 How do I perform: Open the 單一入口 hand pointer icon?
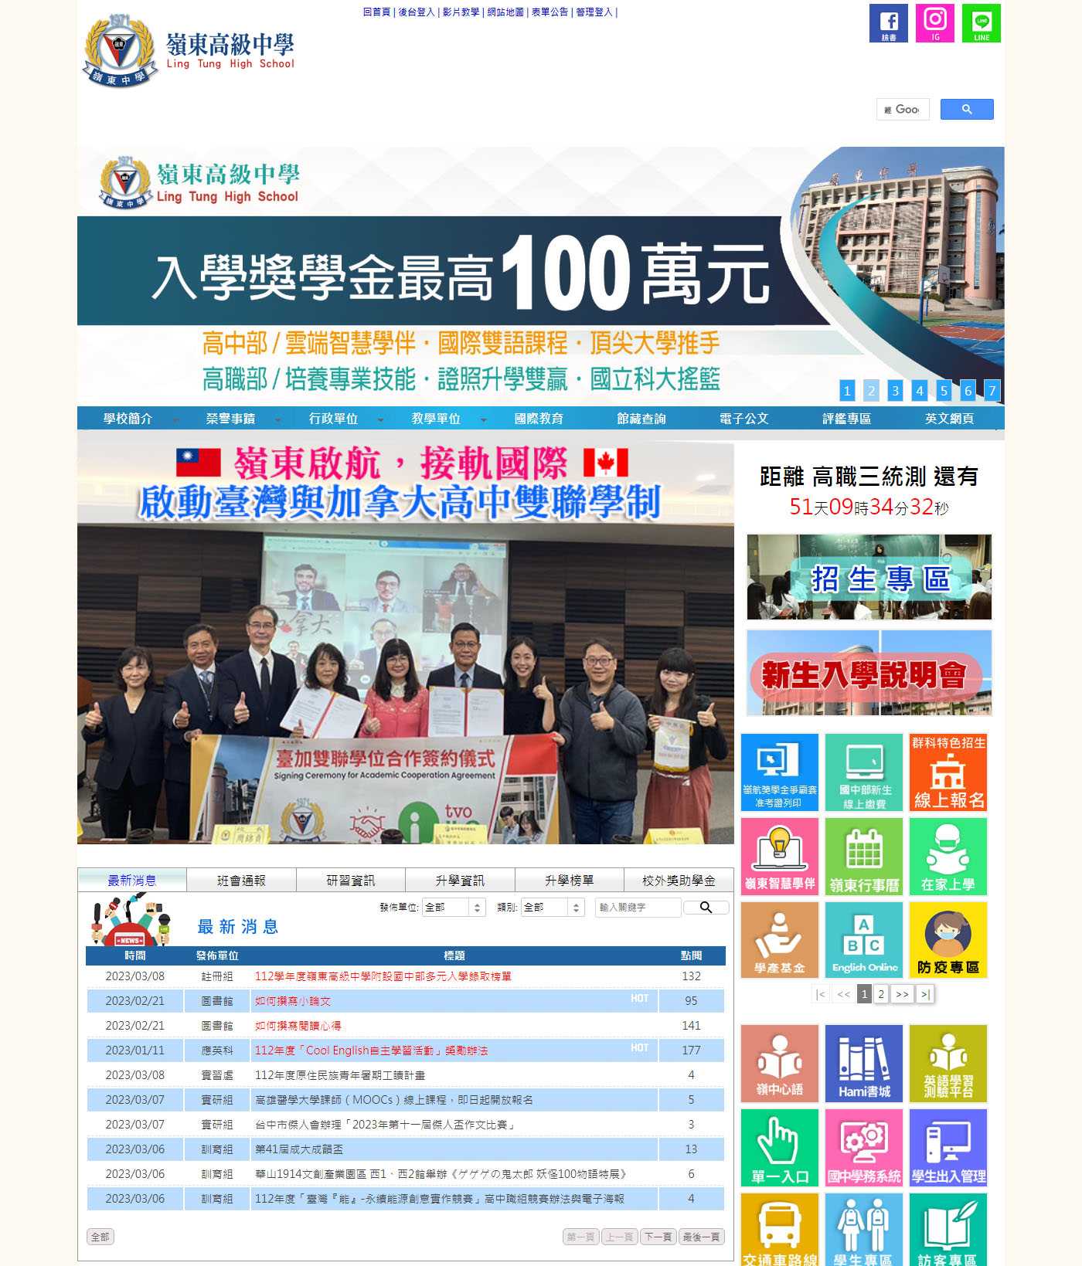(x=779, y=1147)
